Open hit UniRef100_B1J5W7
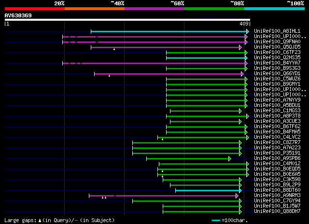Image resolution: width=309 pixels, height=224 pixels. point(277,206)
